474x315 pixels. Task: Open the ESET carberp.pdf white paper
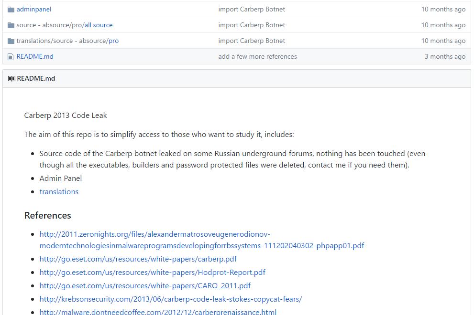138,259
